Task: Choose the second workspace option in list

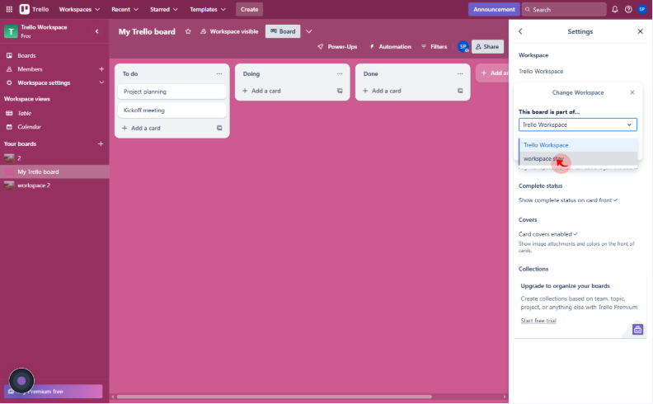Action: (x=578, y=158)
